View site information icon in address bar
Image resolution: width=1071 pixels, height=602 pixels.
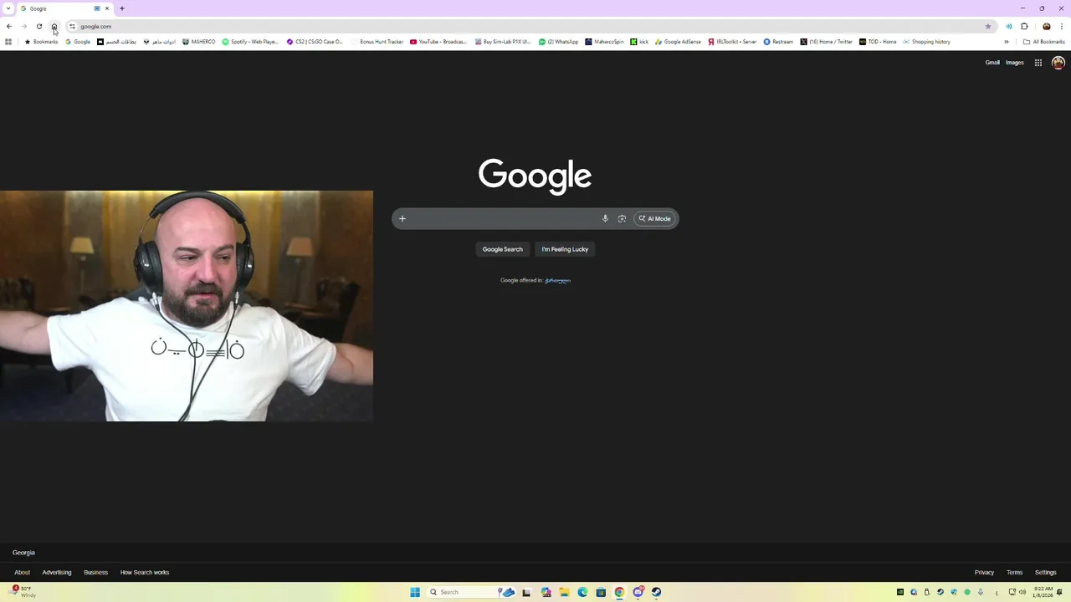[x=72, y=26]
